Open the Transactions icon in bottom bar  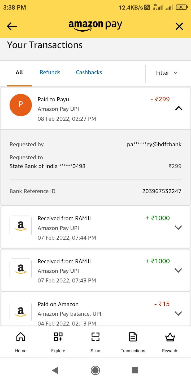pos(133,337)
